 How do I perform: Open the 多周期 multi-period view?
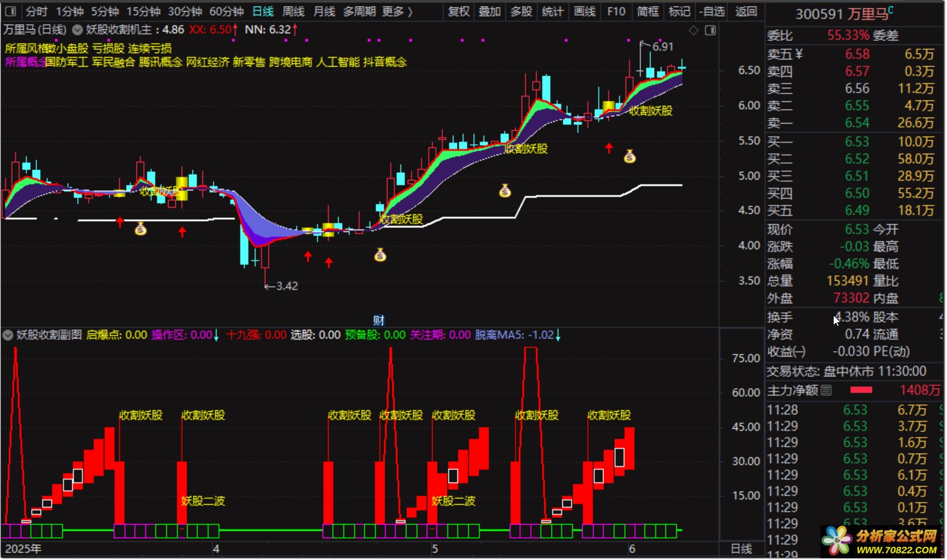click(359, 11)
